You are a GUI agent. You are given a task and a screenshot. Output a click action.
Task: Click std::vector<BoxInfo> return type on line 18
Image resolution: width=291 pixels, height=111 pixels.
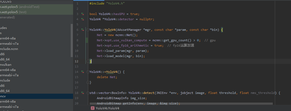[108, 93]
